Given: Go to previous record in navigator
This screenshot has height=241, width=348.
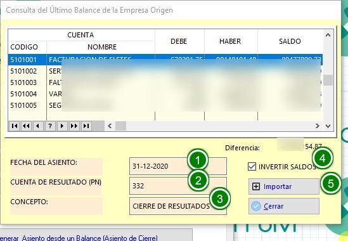Looking at the screenshot, I should point(38,126).
